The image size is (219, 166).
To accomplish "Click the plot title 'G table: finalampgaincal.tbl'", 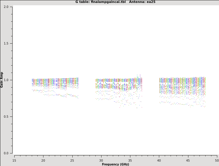I will [101, 2].
